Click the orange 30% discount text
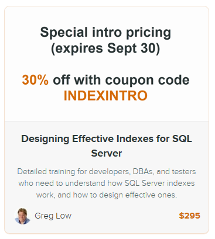Viewport: 215px width, 239px height. pyautogui.click(x=35, y=80)
